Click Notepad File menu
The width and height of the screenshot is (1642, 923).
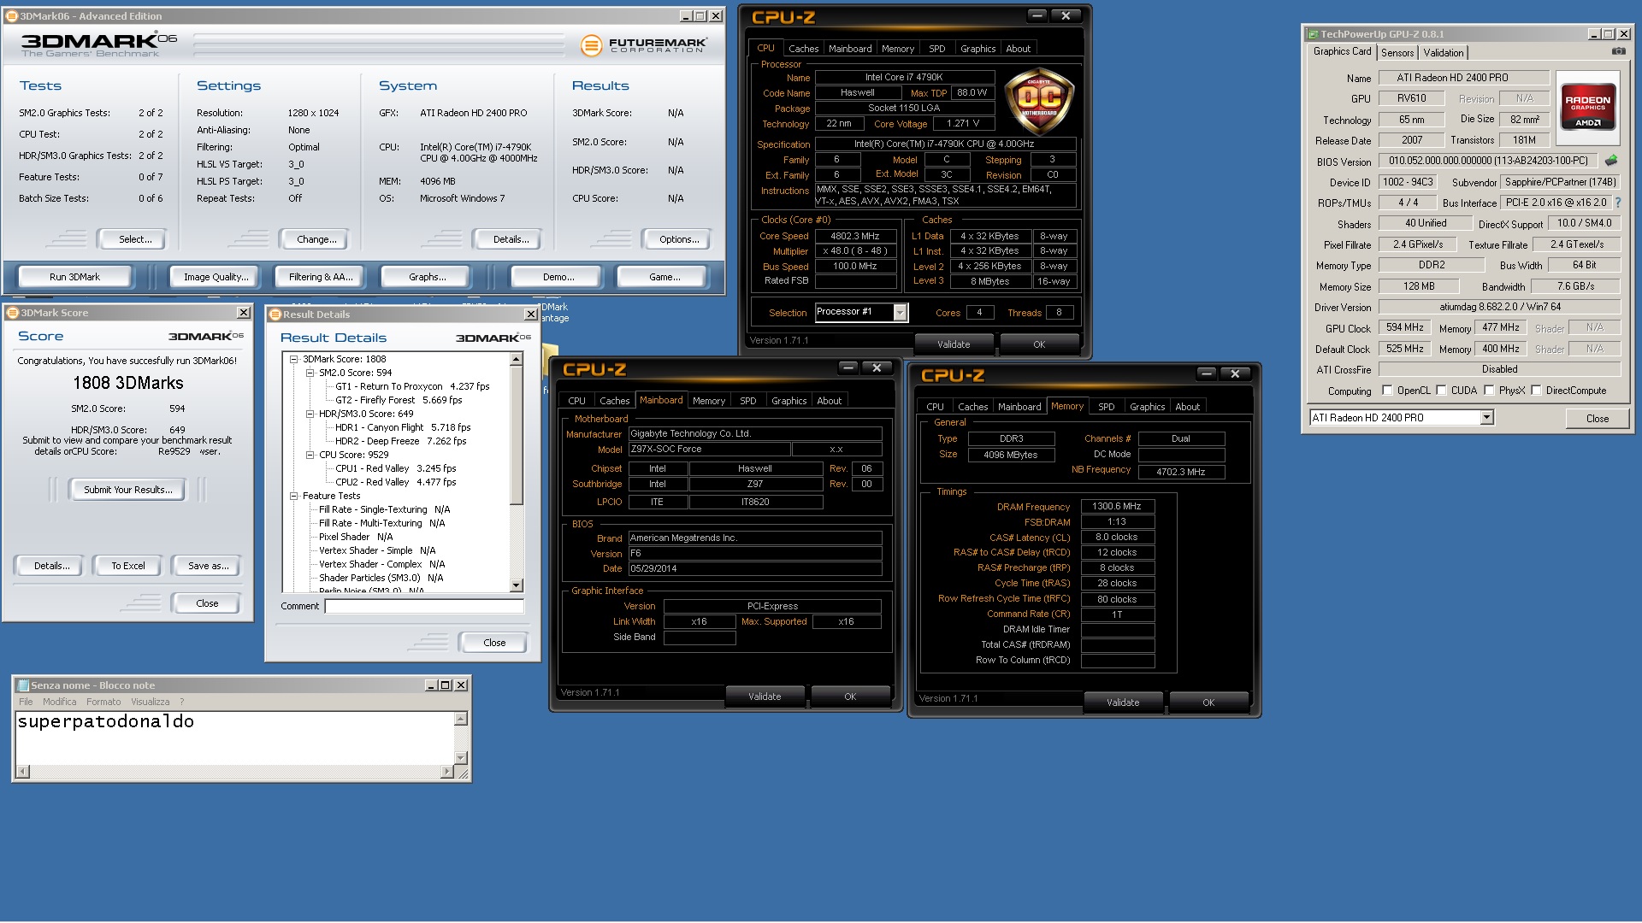click(26, 702)
